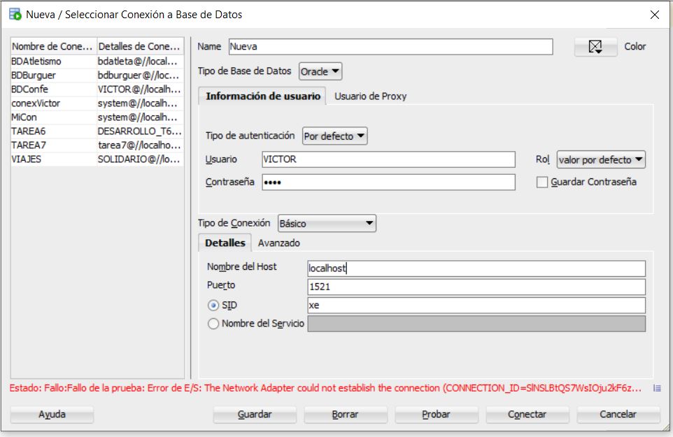This screenshot has width=673, height=437.
Task: Click the status message details icon
Action: pos(656,388)
